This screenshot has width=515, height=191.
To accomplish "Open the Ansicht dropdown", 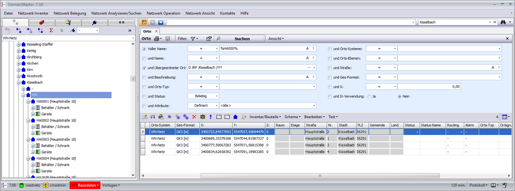I will [276, 39].
